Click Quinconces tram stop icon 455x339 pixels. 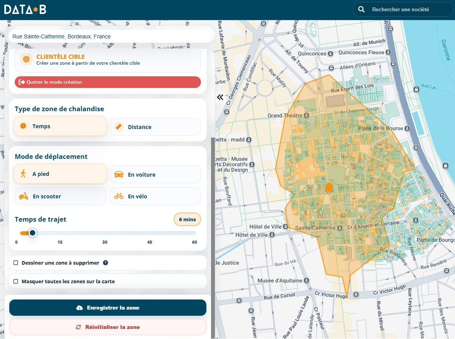click(x=330, y=54)
